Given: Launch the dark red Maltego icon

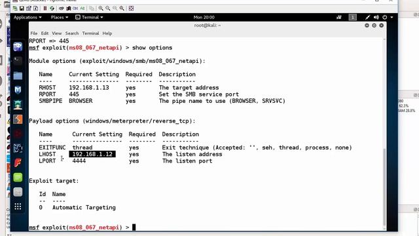Looking at the screenshot, I should 18,134.
